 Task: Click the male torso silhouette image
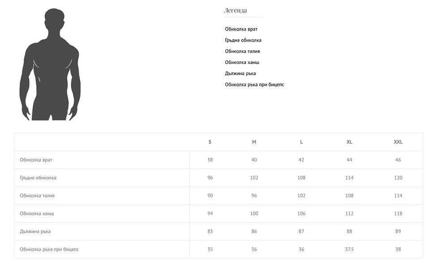pos(49,65)
